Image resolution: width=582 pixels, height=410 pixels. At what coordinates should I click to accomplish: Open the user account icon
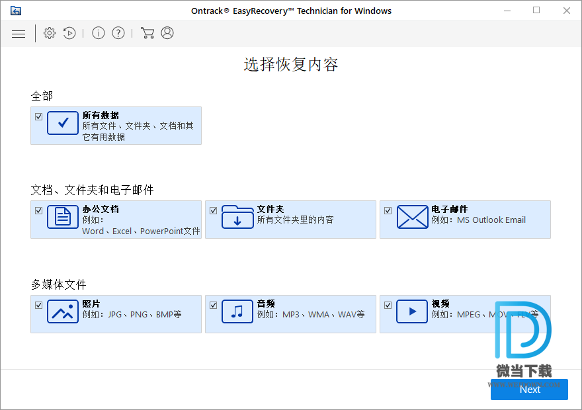(167, 33)
